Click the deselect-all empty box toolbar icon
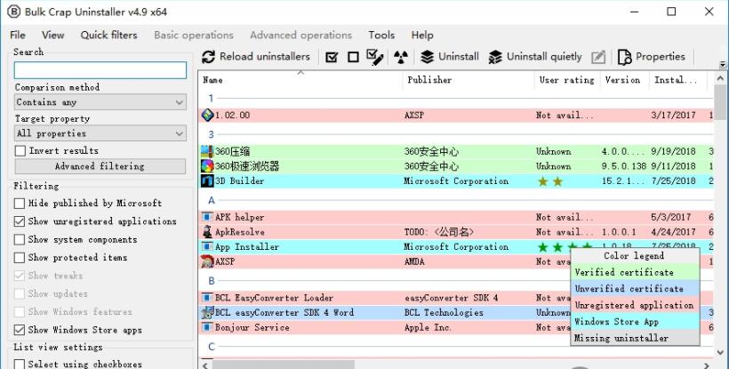 tap(353, 57)
